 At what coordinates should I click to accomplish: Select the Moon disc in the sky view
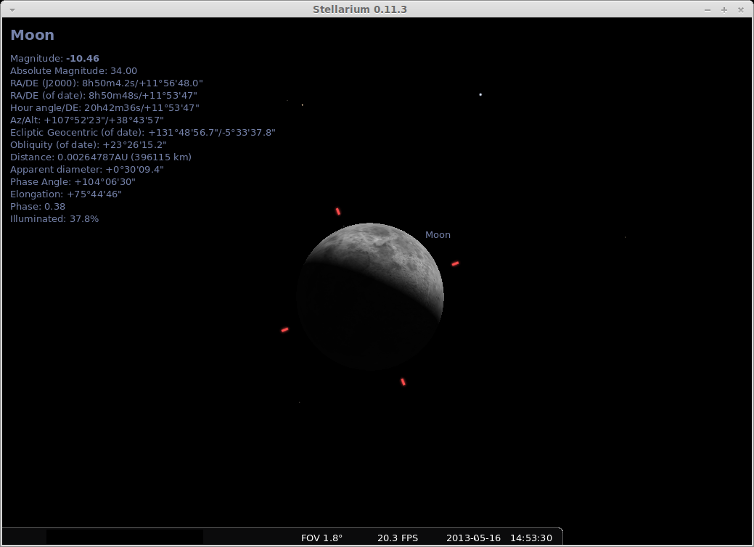click(x=370, y=296)
